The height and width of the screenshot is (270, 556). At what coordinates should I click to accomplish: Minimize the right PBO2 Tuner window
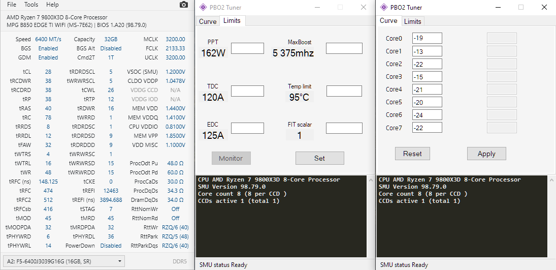click(x=498, y=7)
